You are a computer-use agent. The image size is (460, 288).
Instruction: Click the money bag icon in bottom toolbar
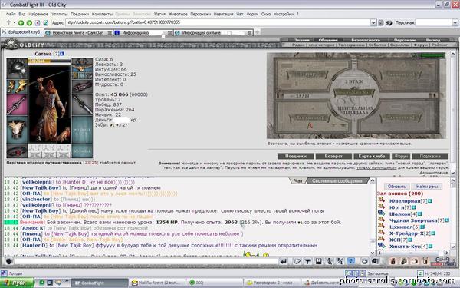pos(393,261)
